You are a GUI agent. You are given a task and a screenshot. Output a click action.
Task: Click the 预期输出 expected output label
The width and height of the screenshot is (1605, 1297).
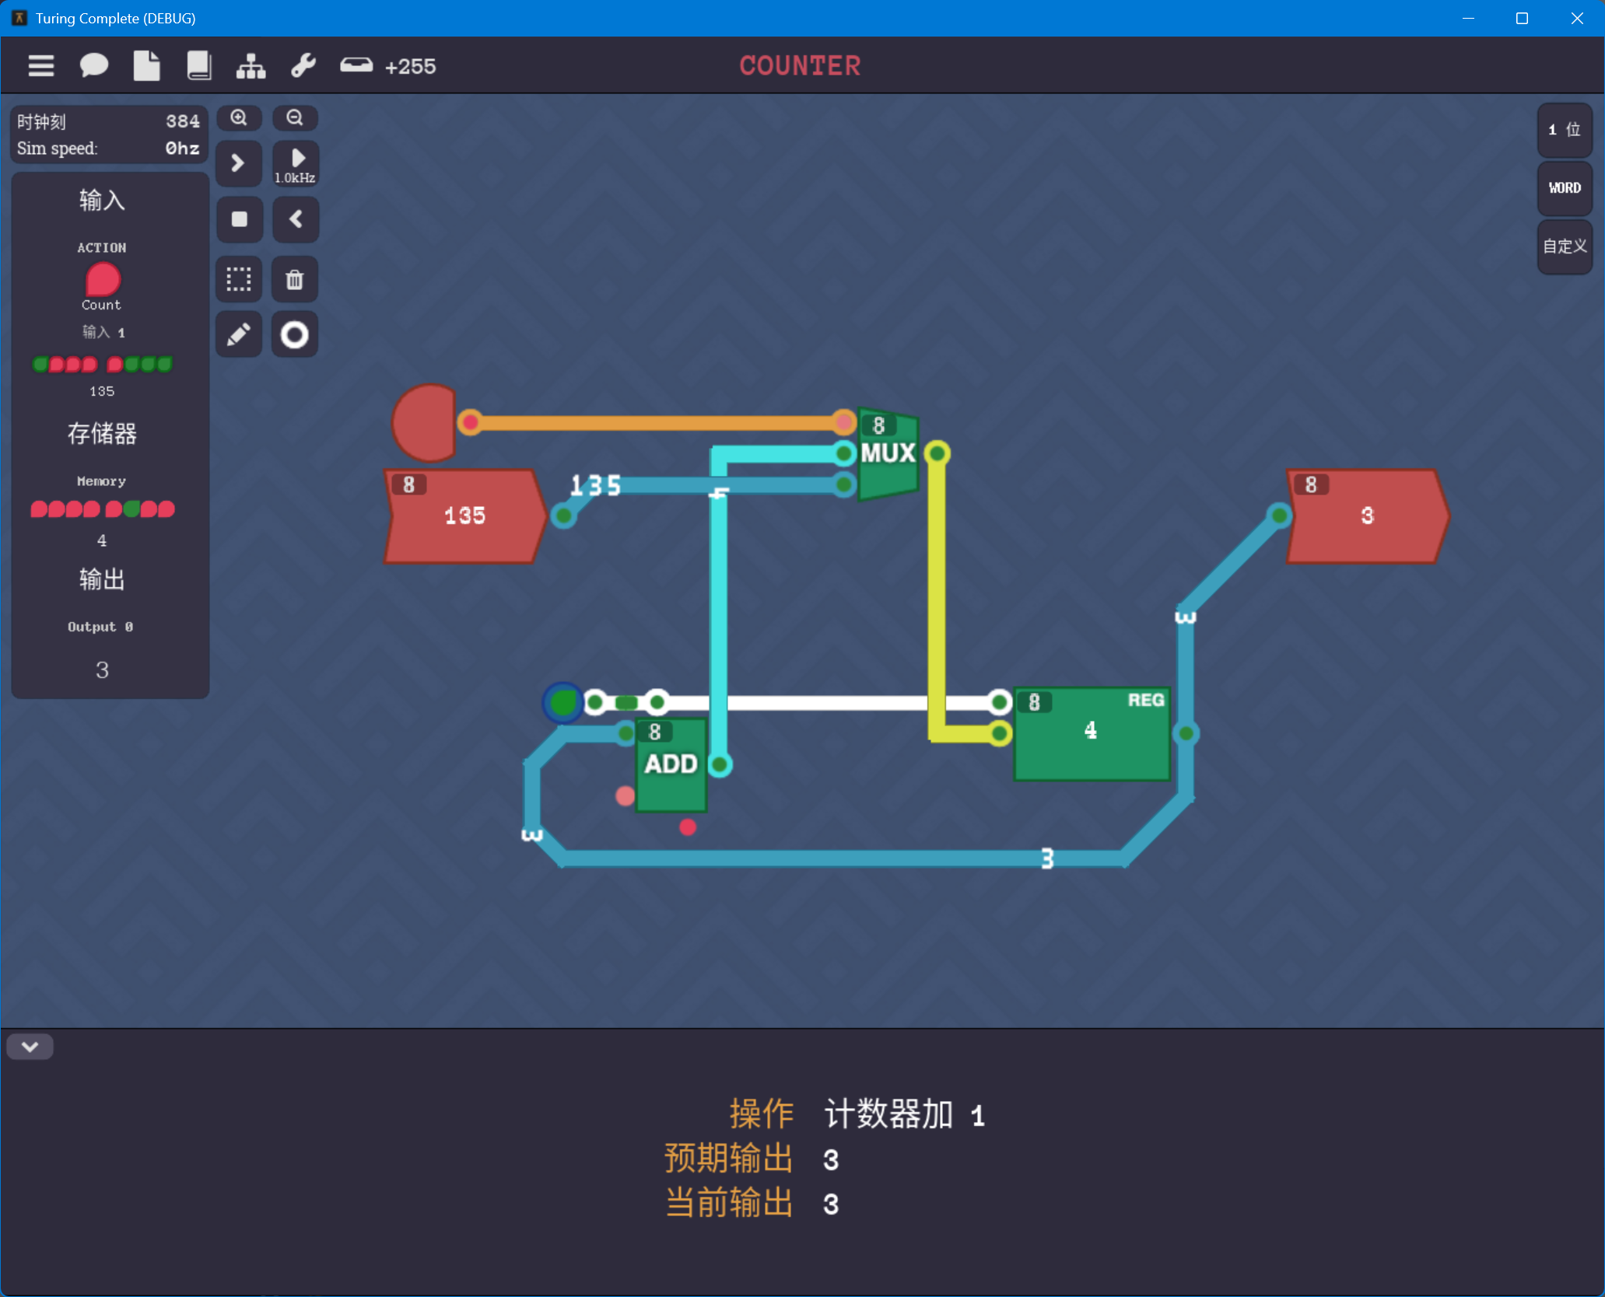[728, 1159]
